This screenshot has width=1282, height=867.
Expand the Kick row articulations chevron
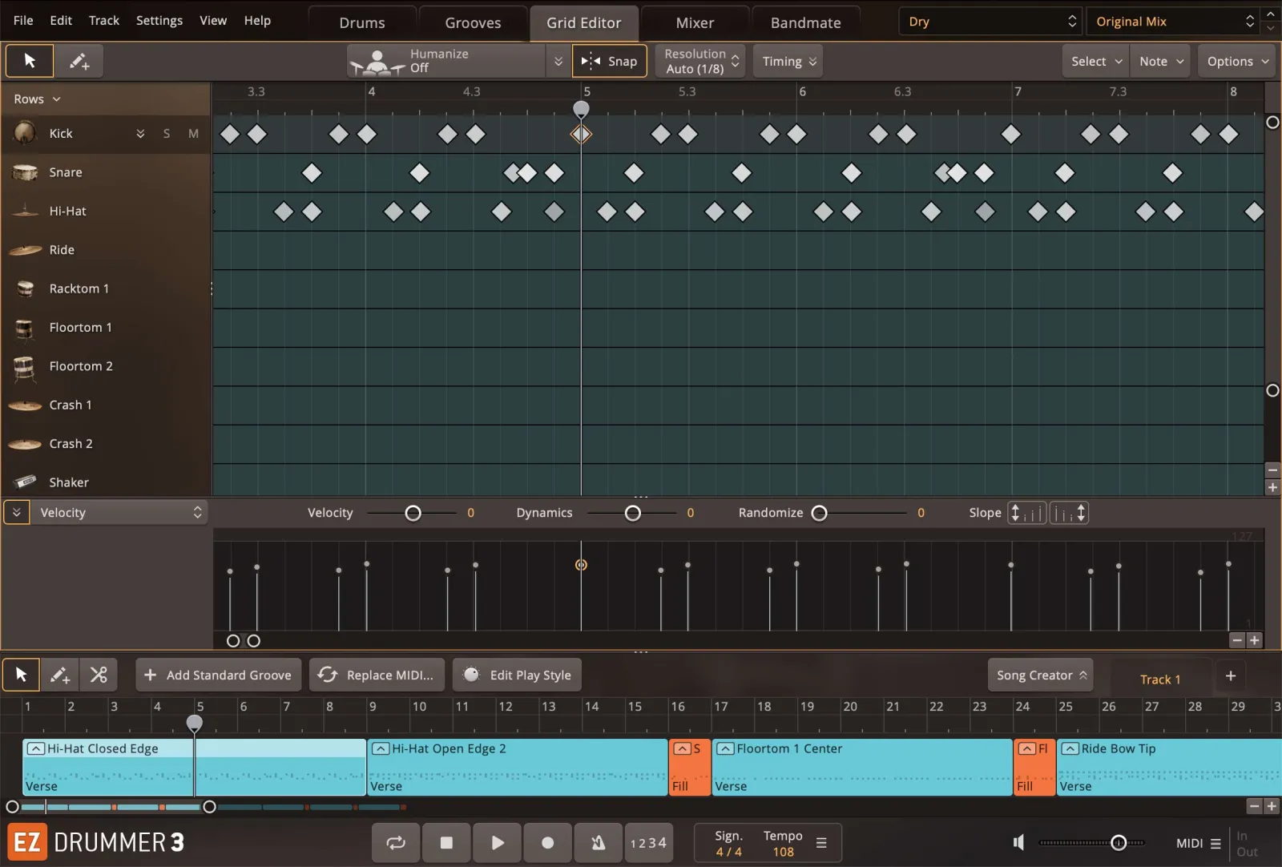140,134
